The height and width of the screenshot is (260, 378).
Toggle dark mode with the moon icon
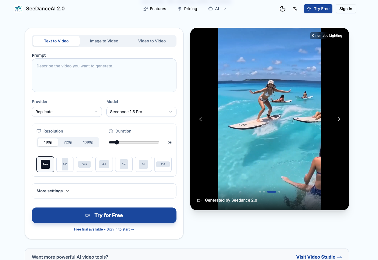point(282,9)
